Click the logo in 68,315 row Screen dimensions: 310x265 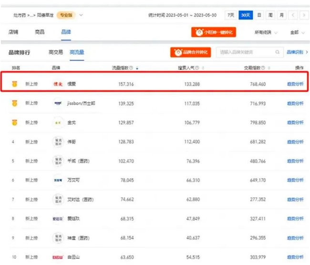click(58, 219)
